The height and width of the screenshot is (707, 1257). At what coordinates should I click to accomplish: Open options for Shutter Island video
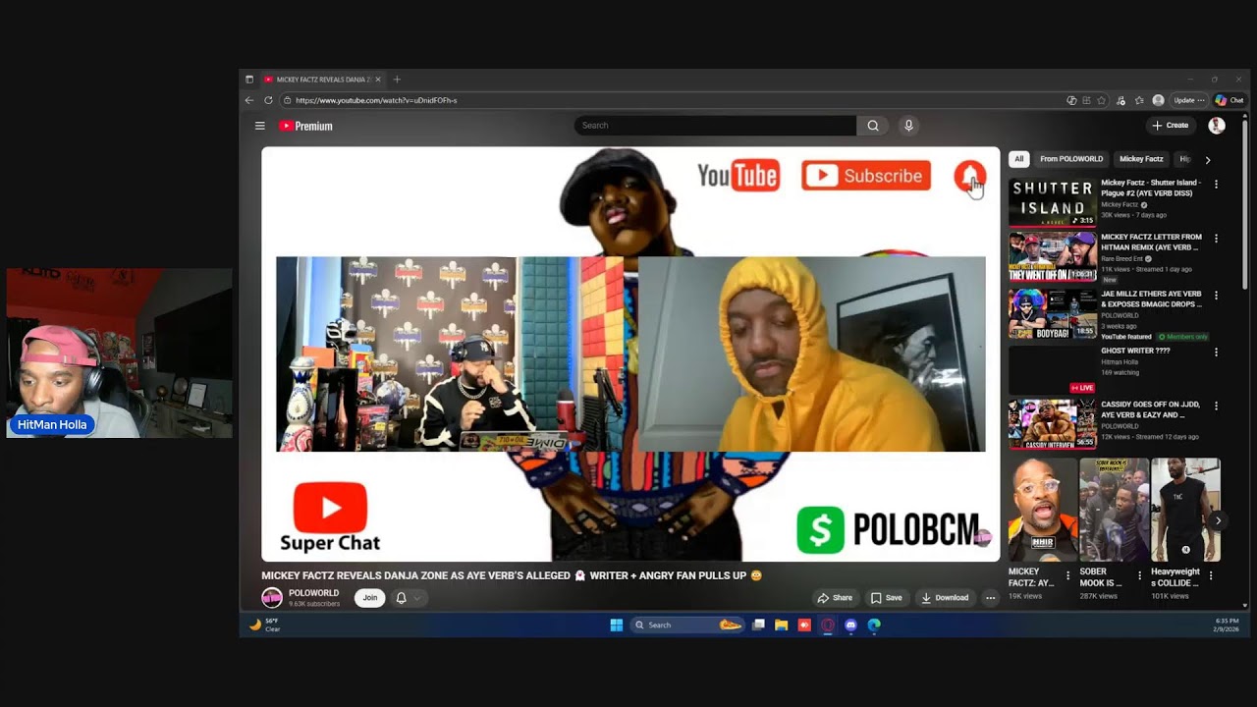point(1216,184)
